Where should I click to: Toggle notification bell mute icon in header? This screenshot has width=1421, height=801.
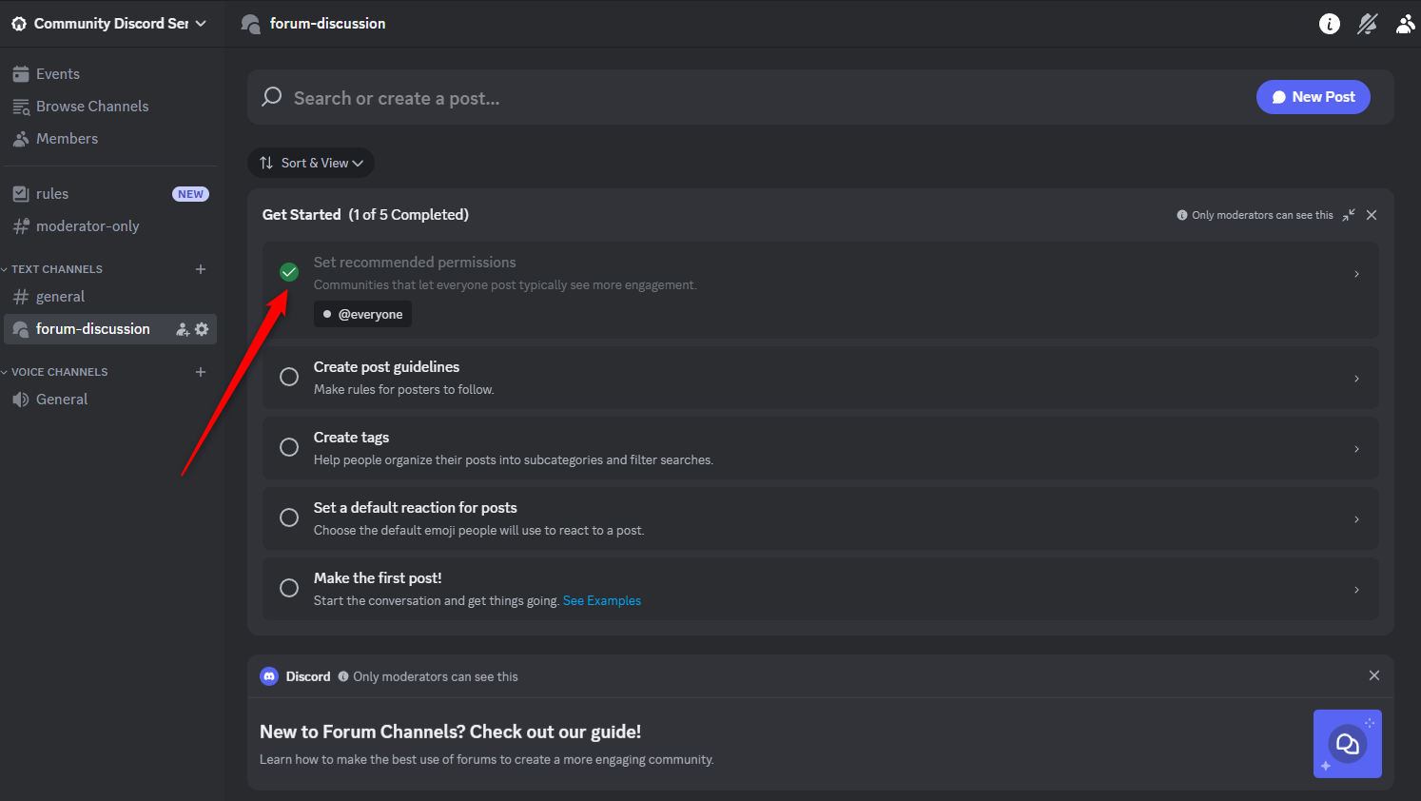[1368, 24]
